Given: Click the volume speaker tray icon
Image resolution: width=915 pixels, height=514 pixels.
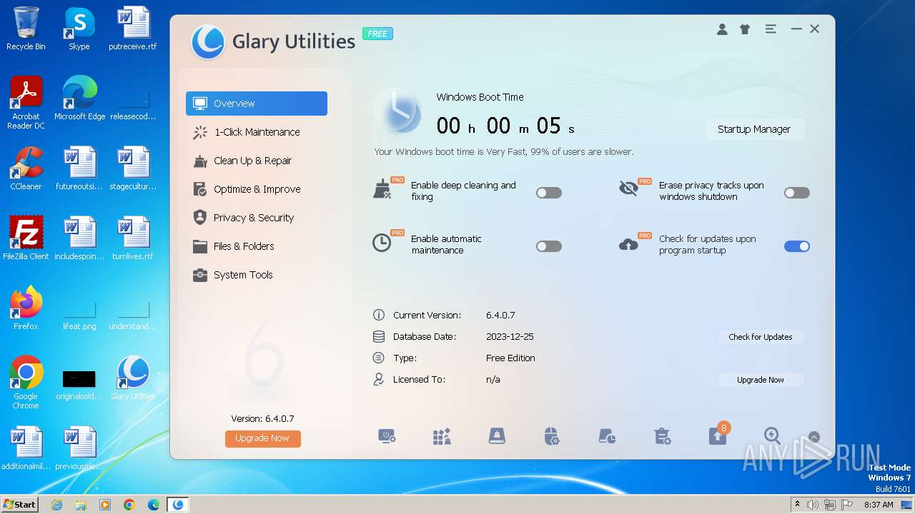Looking at the screenshot, I should [x=813, y=505].
